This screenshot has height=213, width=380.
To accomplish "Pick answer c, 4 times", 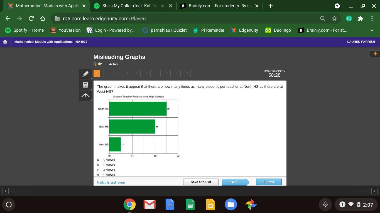I will click(109, 170).
